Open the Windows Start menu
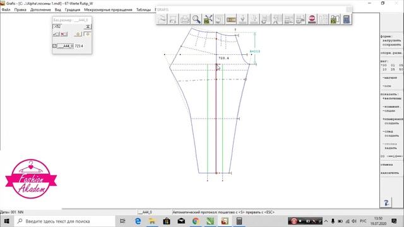The width and height of the screenshot is (404, 227). [7, 221]
